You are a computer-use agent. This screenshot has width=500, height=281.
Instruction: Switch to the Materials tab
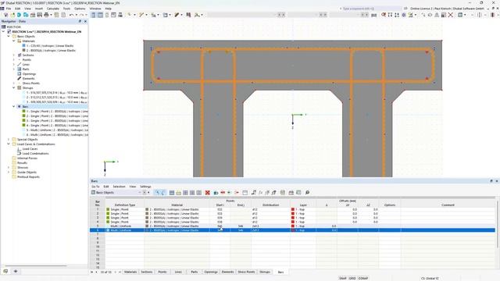click(130, 272)
